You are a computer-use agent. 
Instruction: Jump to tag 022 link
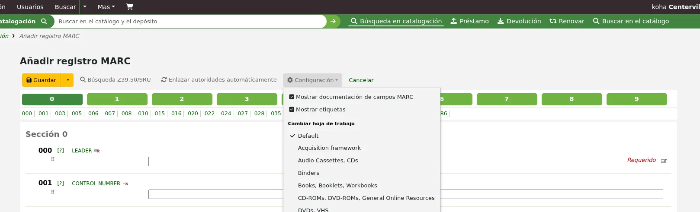(x=209, y=114)
